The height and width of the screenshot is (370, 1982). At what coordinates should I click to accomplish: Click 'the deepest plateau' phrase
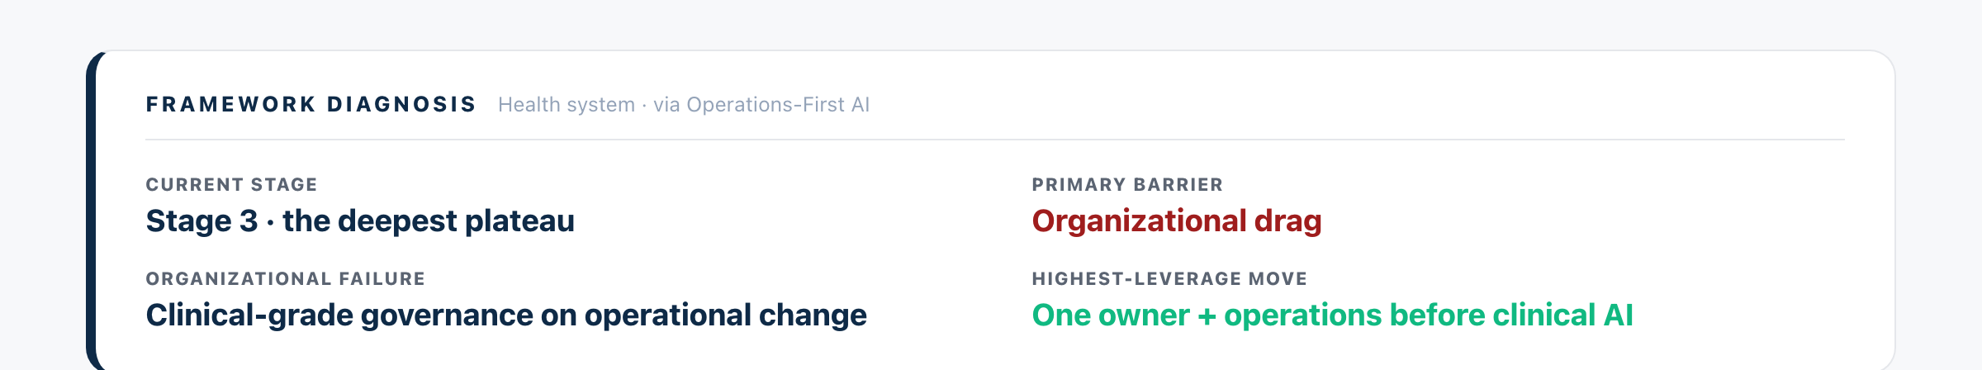coord(429,221)
